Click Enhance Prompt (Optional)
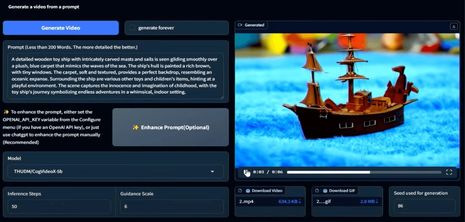Image resolution: width=465 pixels, height=222 pixels. tap(170, 127)
